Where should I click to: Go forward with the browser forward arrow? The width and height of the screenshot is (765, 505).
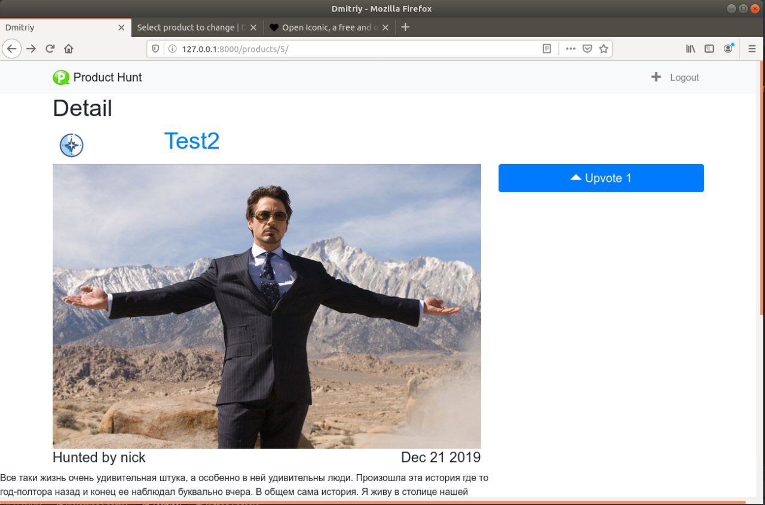(31, 49)
